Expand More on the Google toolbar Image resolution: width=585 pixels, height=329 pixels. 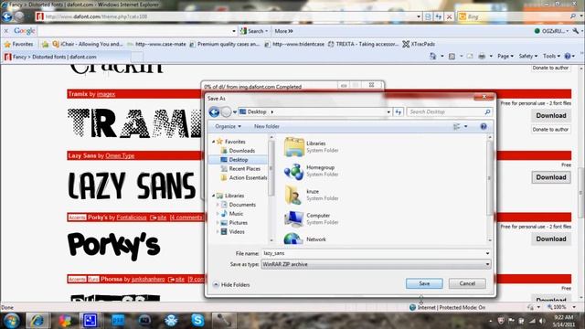click(283, 31)
